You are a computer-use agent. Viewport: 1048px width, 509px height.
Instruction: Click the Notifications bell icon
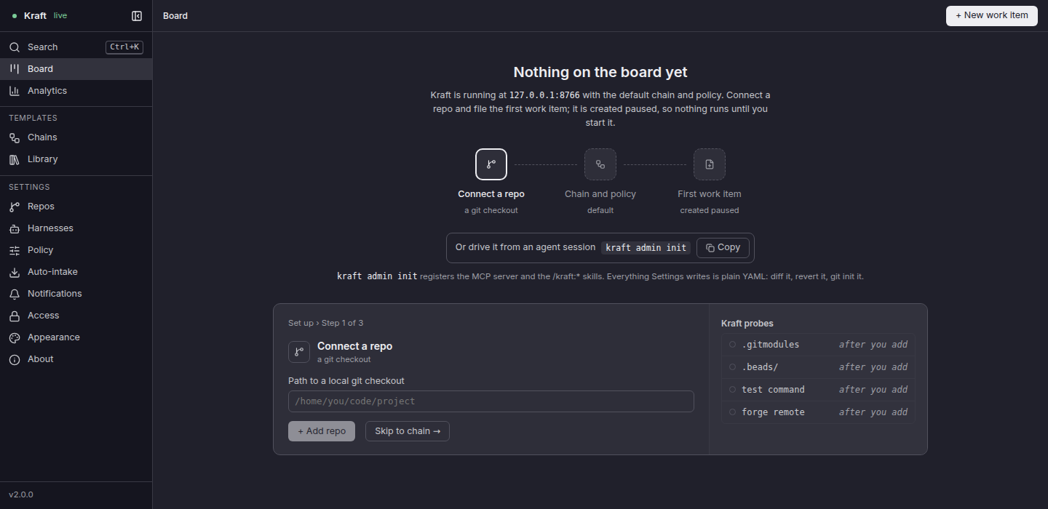[14, 294]
